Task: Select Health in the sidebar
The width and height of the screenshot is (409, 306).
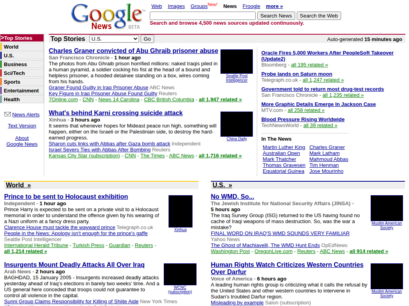Action: tap(22, 99)
